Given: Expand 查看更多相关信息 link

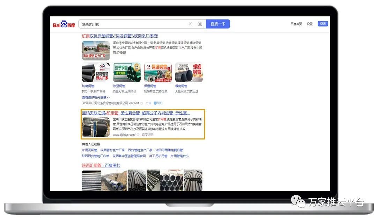Looking at the screenshot, I should 96,97.
